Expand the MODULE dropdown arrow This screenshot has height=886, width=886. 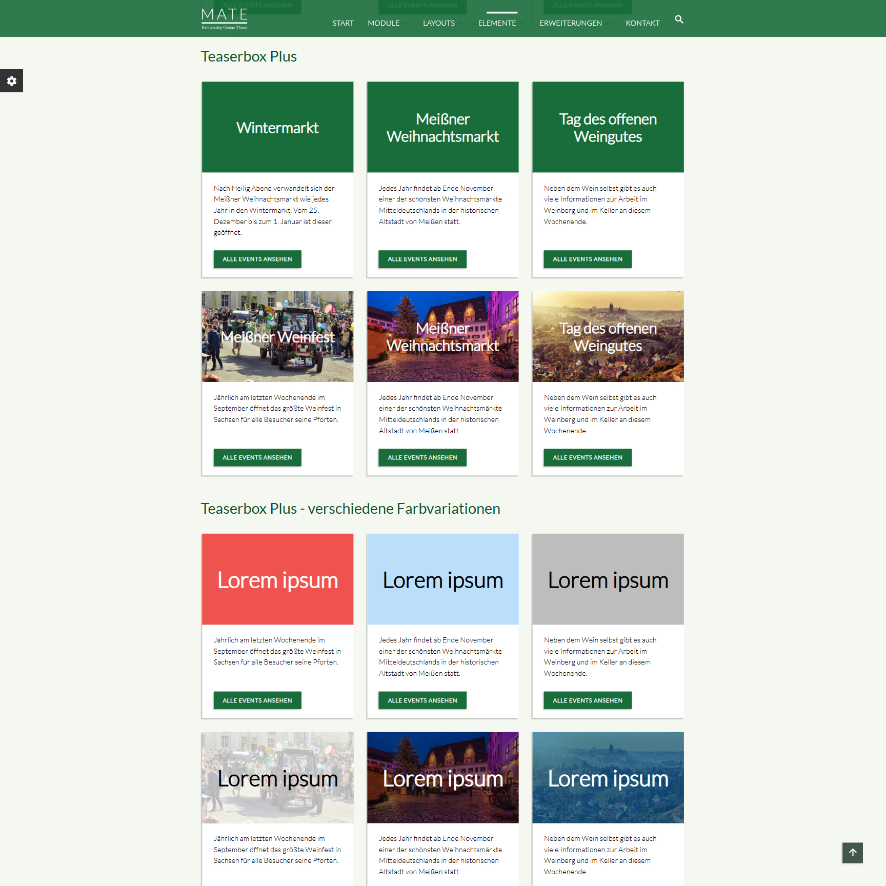[406, 23]
